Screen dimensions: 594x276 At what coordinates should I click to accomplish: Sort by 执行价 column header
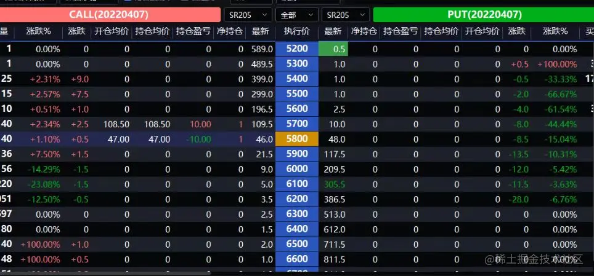(296, 32)
